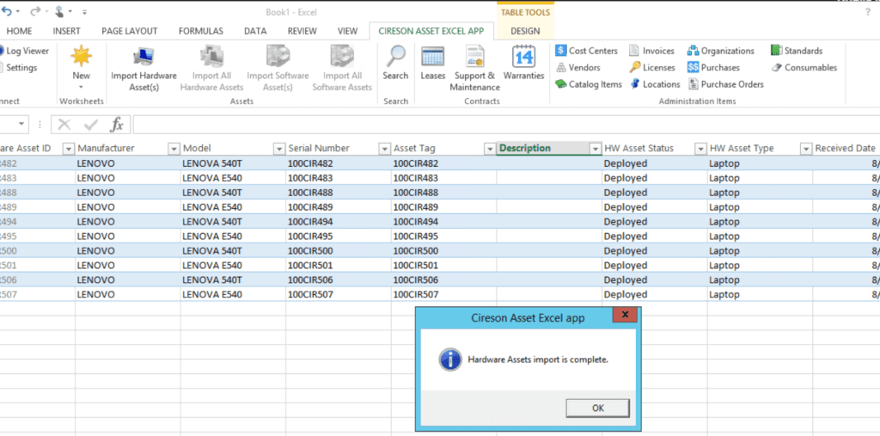Click the touch mode icon
The height and width of the screenshot is (436, 880).
click(60, 11)
